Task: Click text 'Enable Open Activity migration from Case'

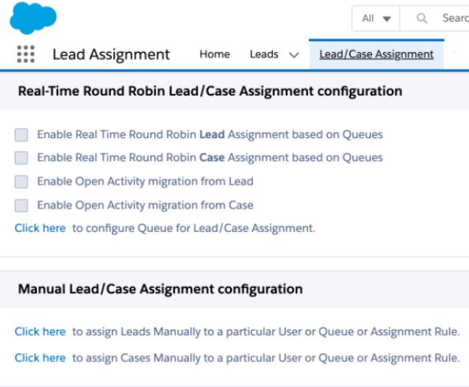Action: pyautogui.click(x=145, y=206)
